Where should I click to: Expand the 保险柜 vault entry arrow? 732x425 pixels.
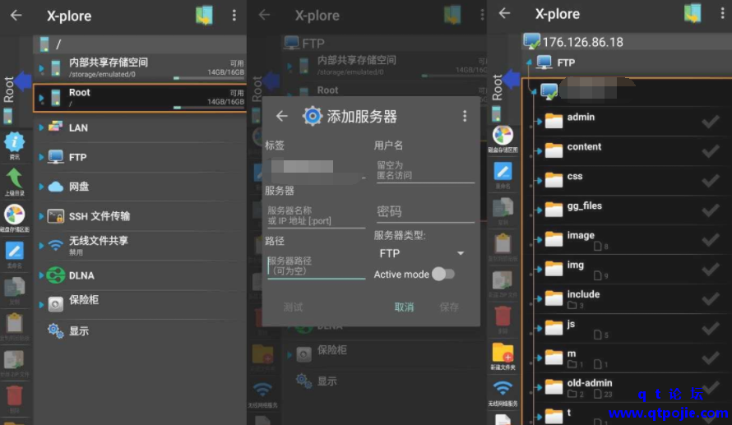pyautogui.click(x=41, y=305)
